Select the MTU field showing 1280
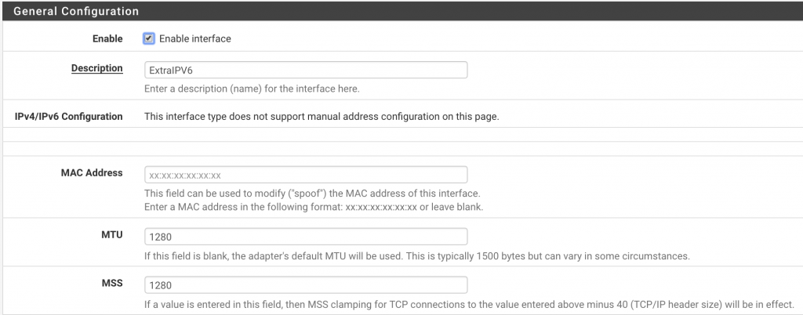This screenshot has width=803, height=315. point(306,237)
